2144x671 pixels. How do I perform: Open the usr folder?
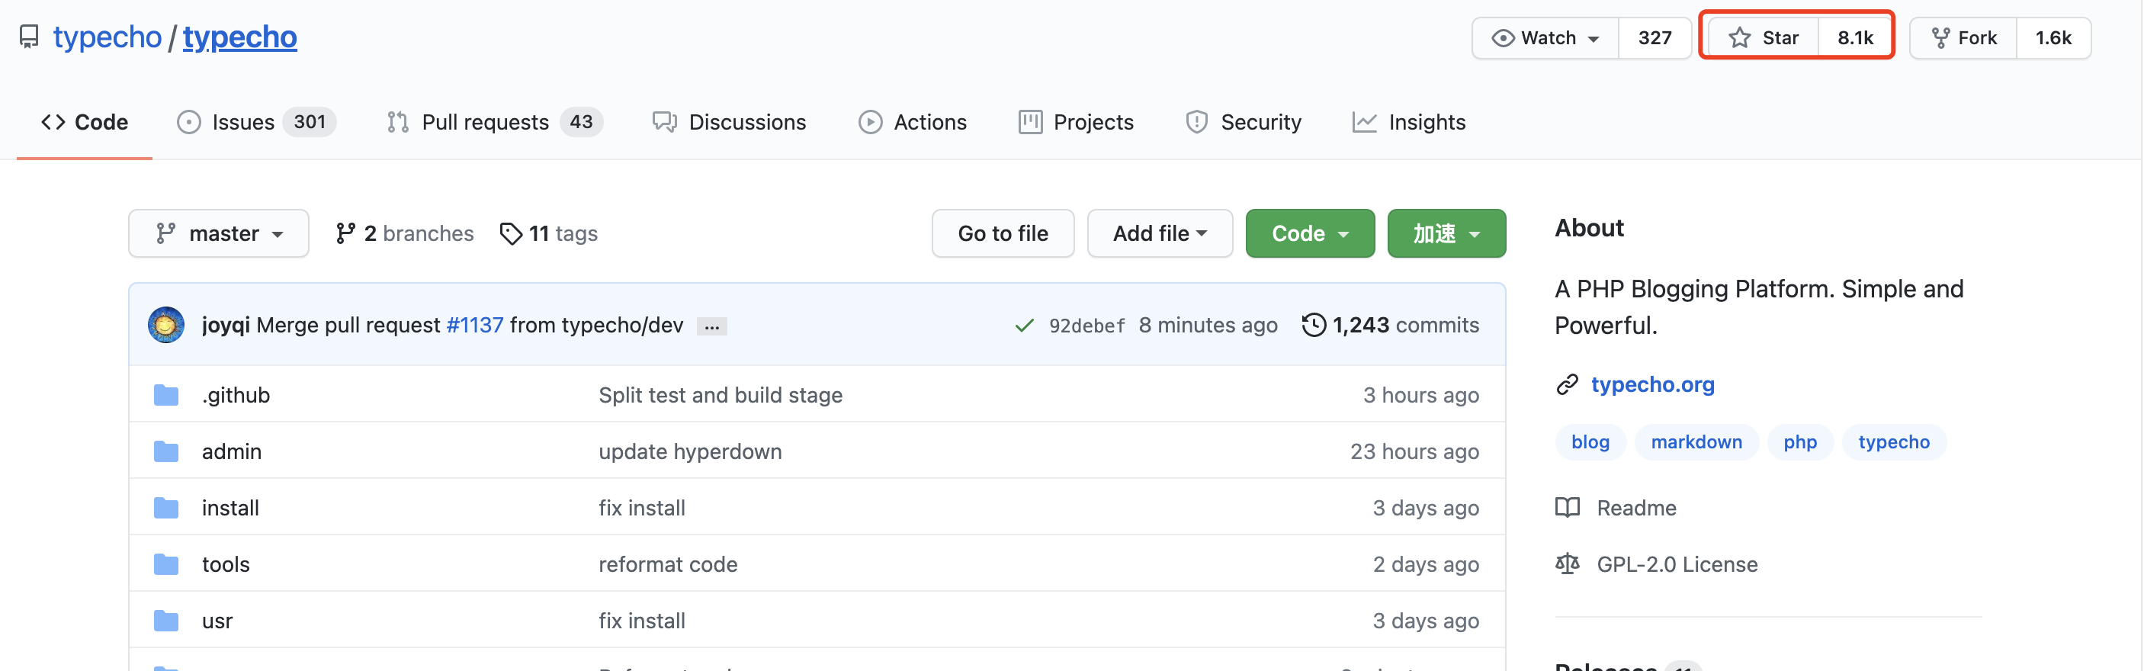[217, 621]
